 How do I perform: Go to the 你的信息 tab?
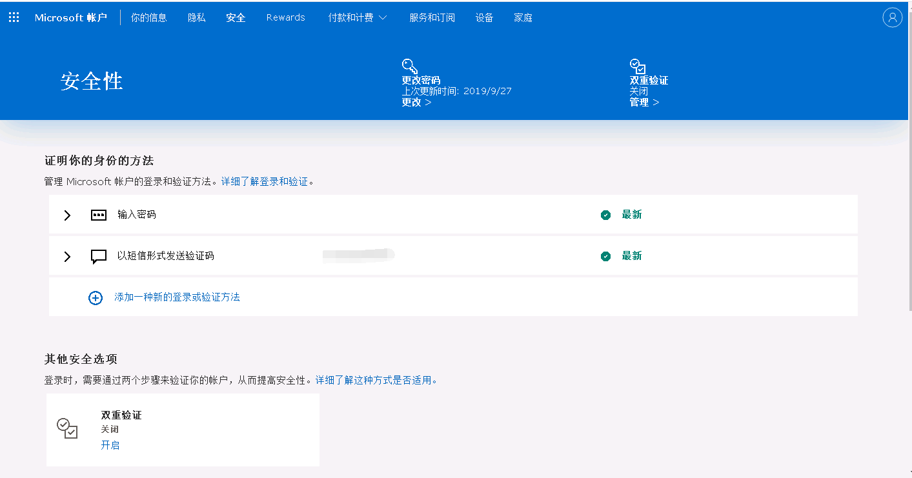[148, 17]
